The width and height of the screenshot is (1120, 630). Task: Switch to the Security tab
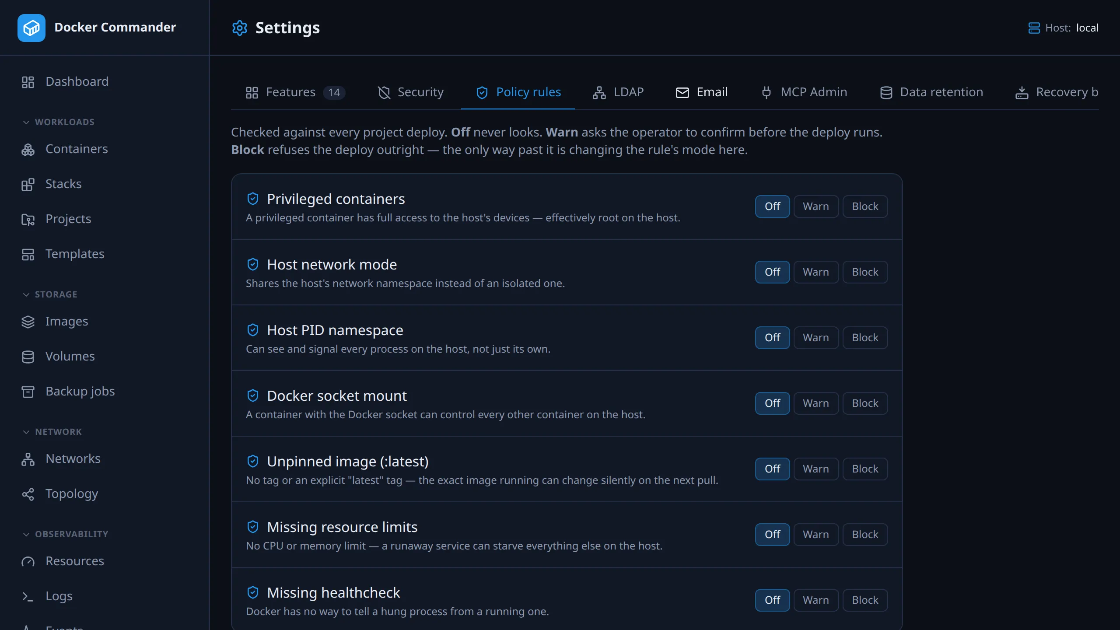410,92
